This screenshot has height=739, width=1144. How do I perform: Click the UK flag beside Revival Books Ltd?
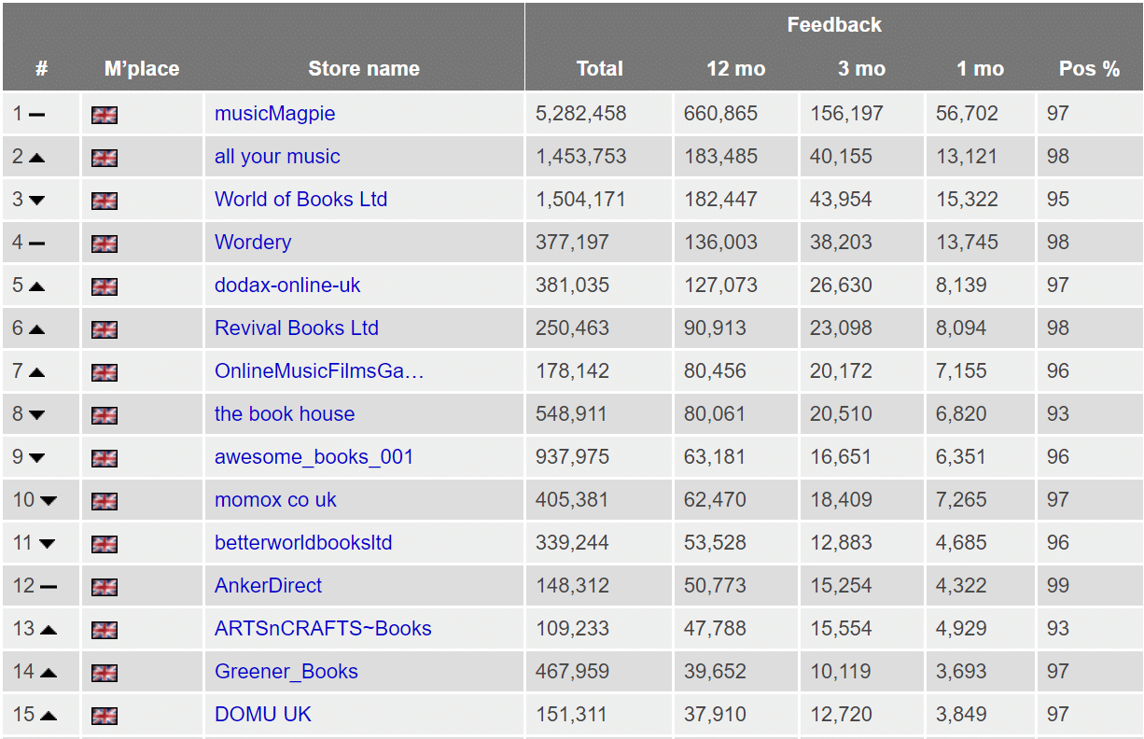pyautogui.click(x=105, y=329)
